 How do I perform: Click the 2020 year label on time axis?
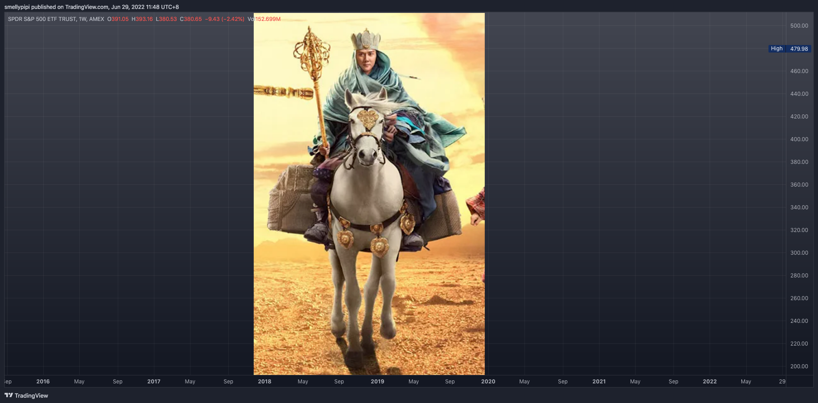(488, 382)
